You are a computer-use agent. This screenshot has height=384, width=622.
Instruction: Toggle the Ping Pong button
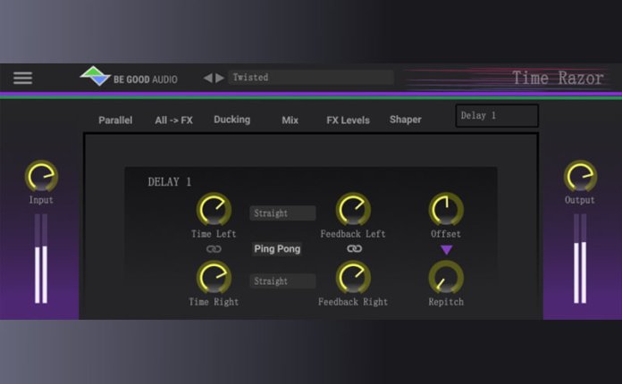(x=277, y=249)
